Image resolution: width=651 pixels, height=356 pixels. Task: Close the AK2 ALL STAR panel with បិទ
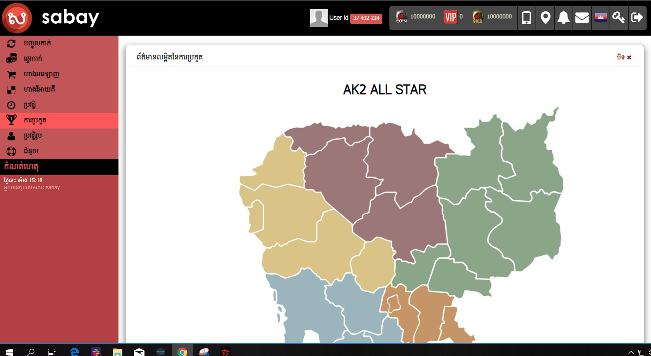pyautogui.click(x=624, y=57)
